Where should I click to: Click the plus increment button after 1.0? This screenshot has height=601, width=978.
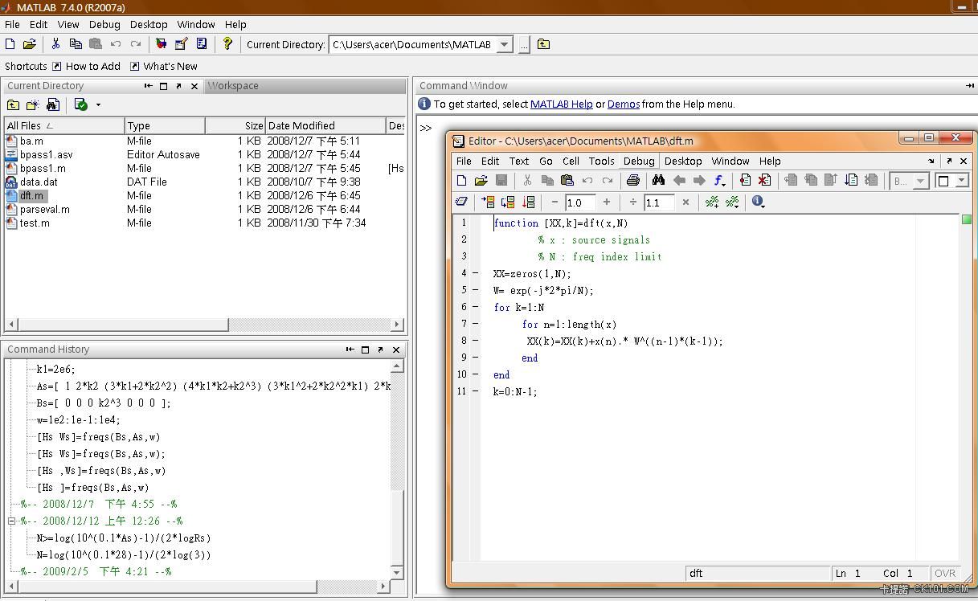coord(607,202)
